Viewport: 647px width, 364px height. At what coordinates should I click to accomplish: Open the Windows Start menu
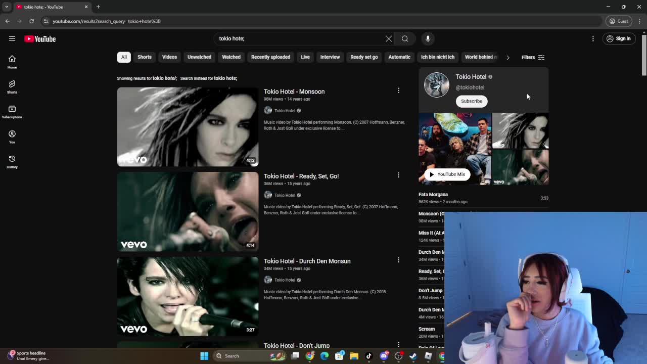coord(204,356)
